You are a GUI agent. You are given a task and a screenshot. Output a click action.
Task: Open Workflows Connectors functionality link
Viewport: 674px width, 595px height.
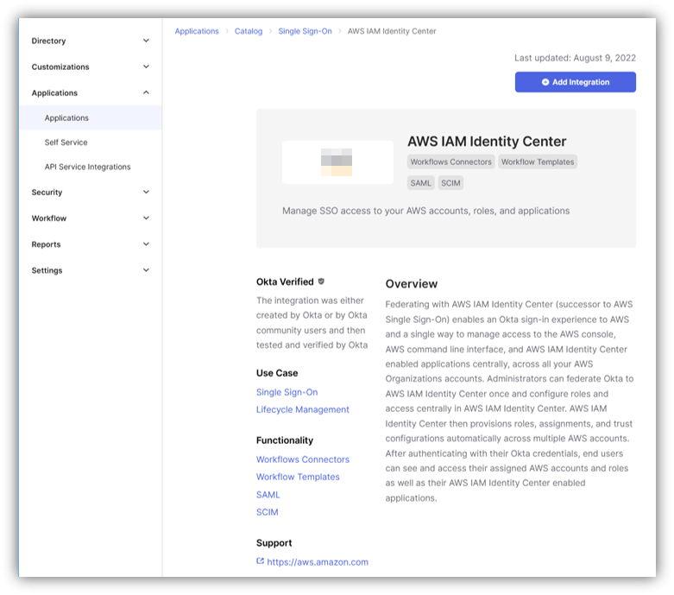click(x=303, y=459)
